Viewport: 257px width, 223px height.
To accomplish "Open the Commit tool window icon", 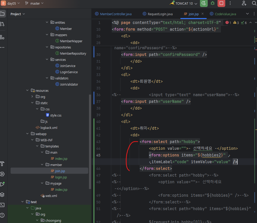I will click(x=2, y=24).
